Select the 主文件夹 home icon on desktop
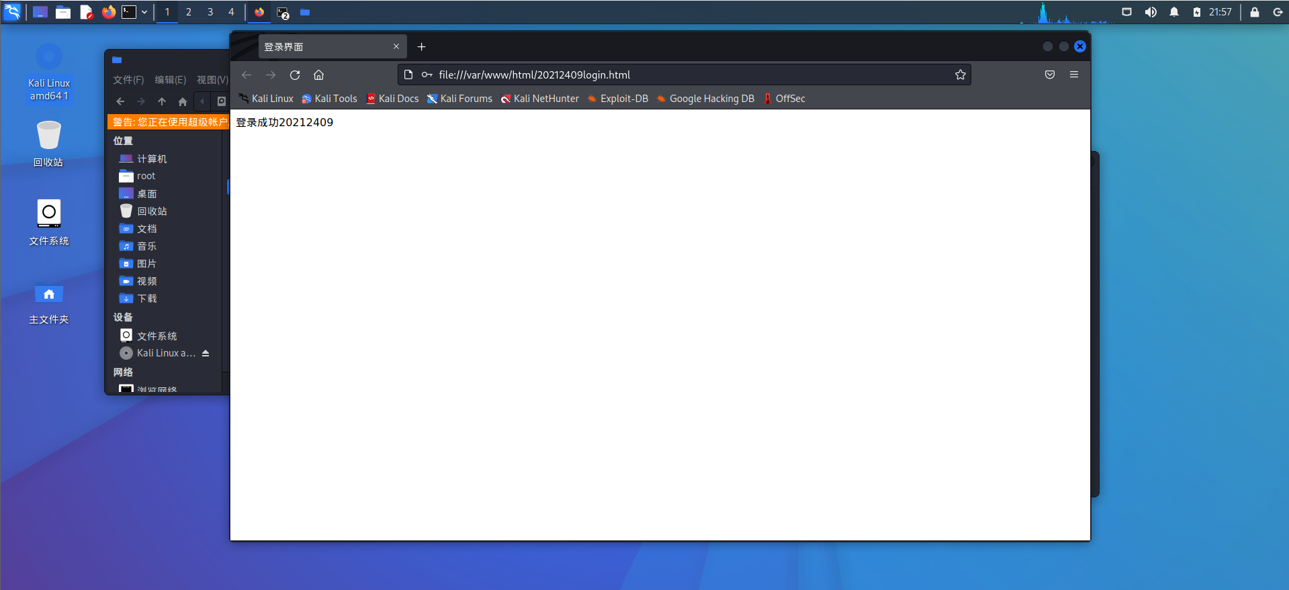Image resolution: width=1289 pixels, height=590 pixels. (48, 303)
